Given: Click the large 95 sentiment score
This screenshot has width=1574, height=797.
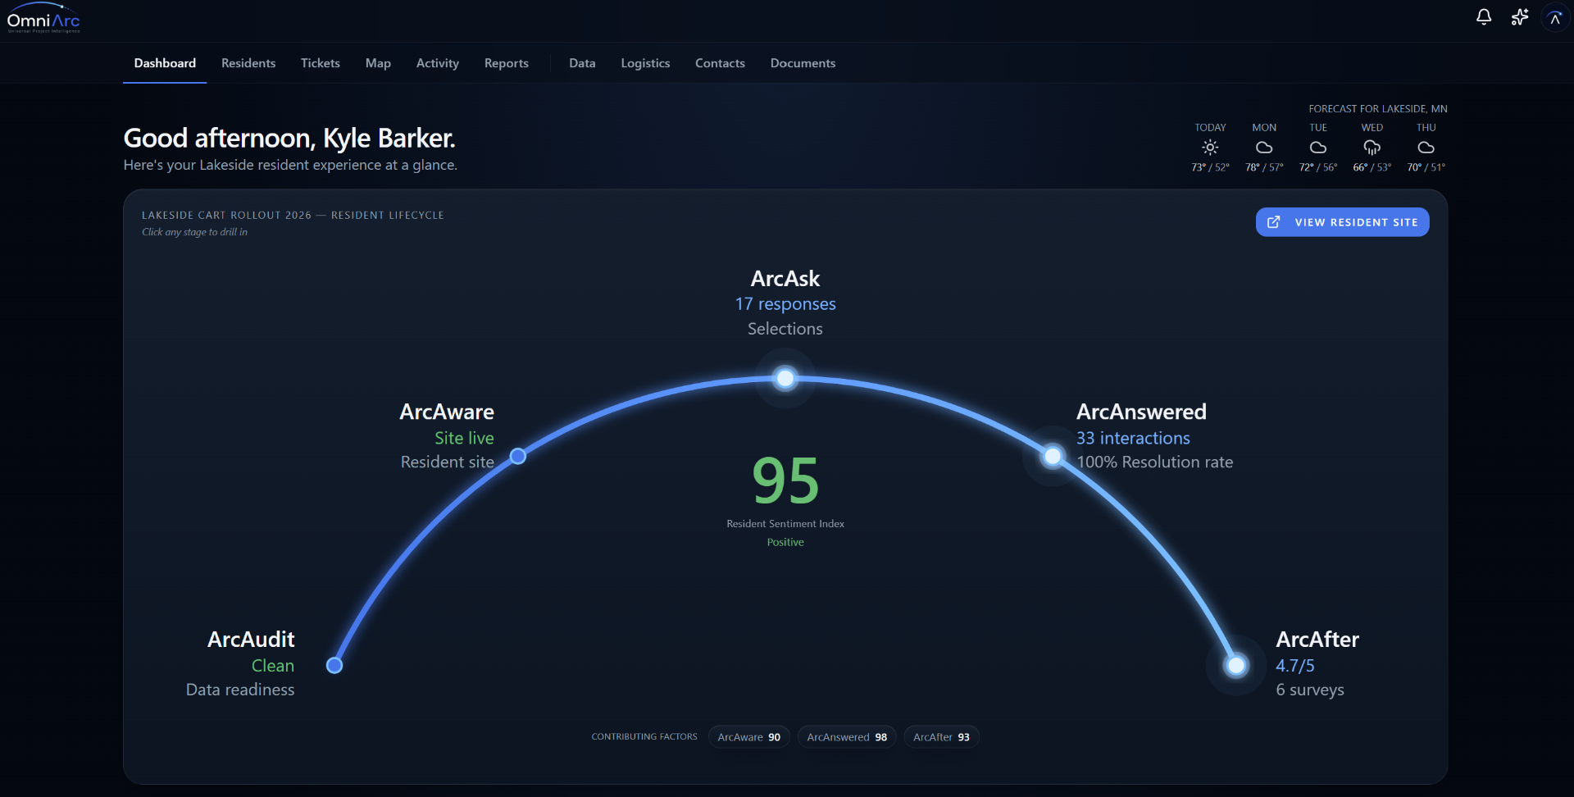Looking at the screenshot, I should tap(785, 481).
